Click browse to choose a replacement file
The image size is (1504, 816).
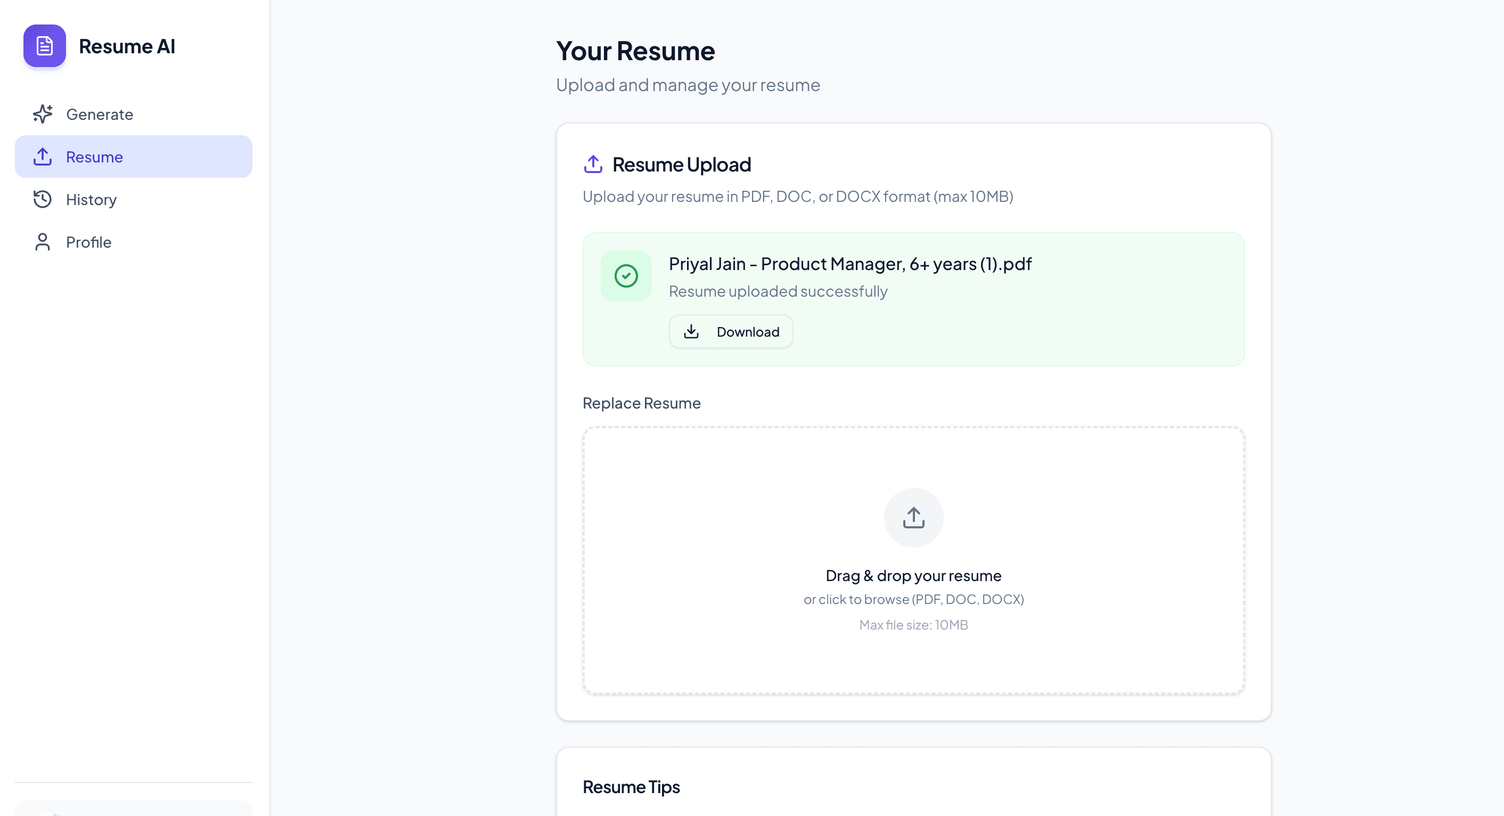point(913,599)
